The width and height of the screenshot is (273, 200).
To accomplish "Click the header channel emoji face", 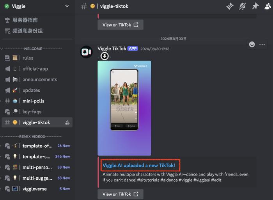I will tap(93, 6).
